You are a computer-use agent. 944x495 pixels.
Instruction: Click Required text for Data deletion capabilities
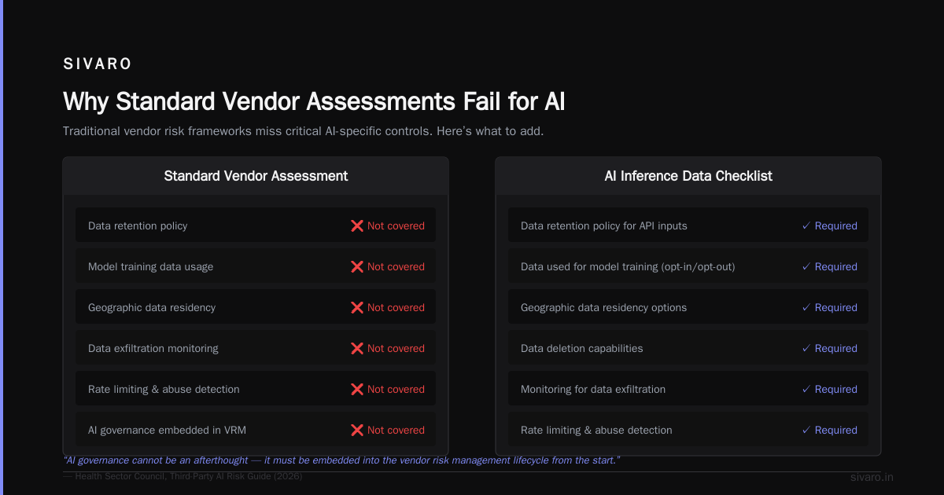click(835, 348)
